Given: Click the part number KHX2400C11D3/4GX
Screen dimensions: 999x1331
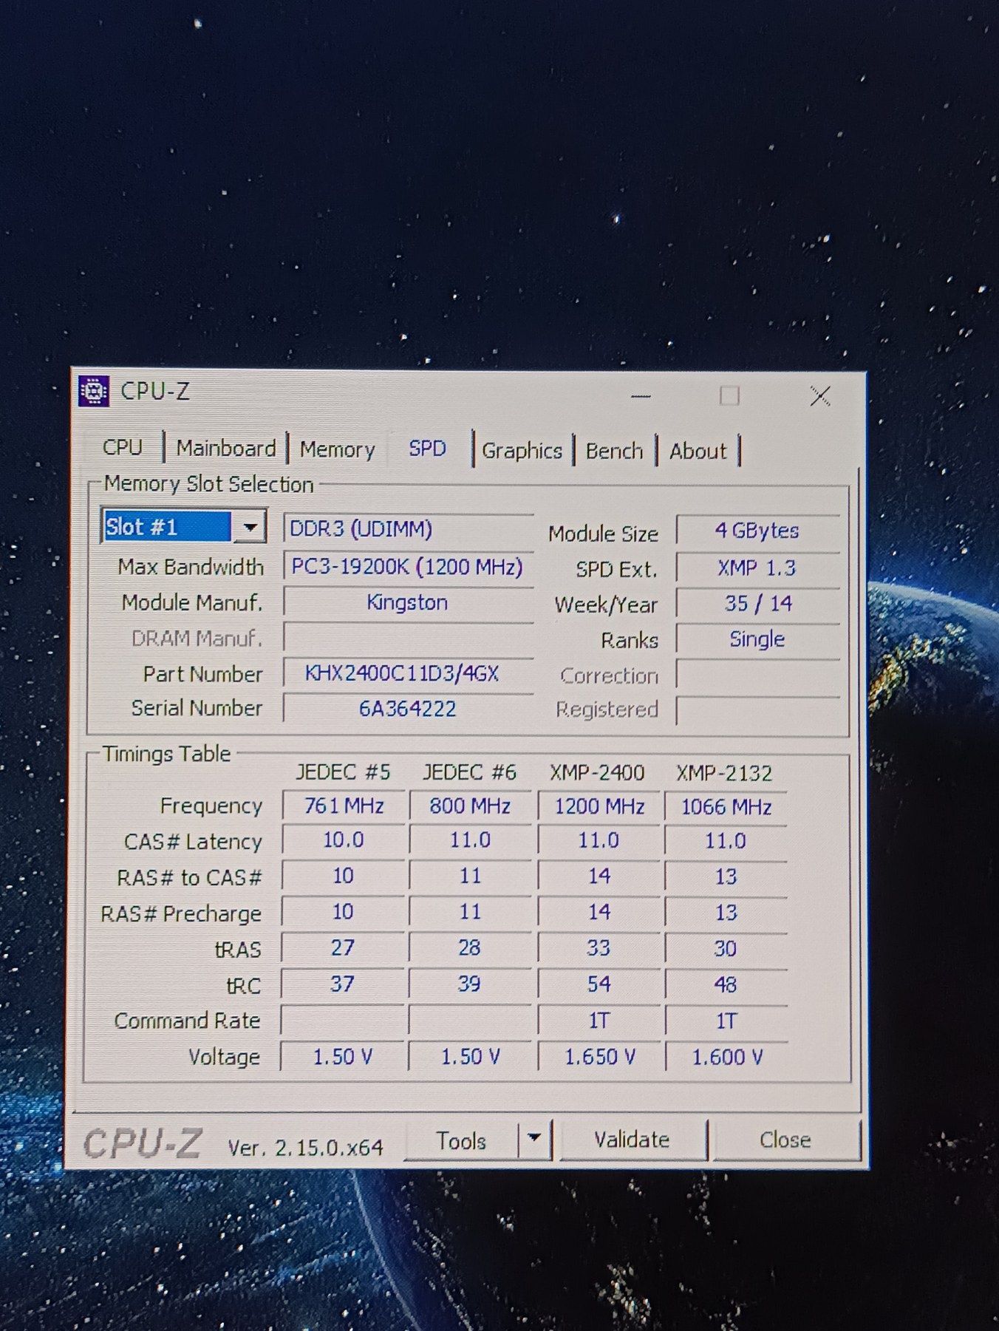Looking at the screenshot, I should [x=408, y=673].
